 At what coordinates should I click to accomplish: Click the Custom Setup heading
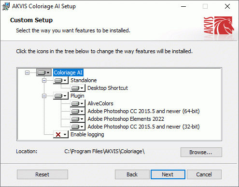pos(31,20)
